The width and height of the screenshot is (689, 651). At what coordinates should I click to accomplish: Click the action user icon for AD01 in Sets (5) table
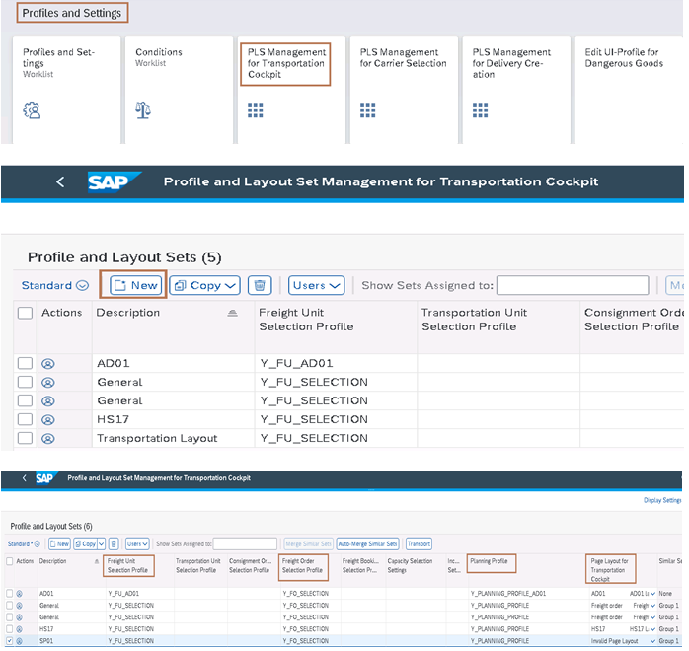[48, 363]
